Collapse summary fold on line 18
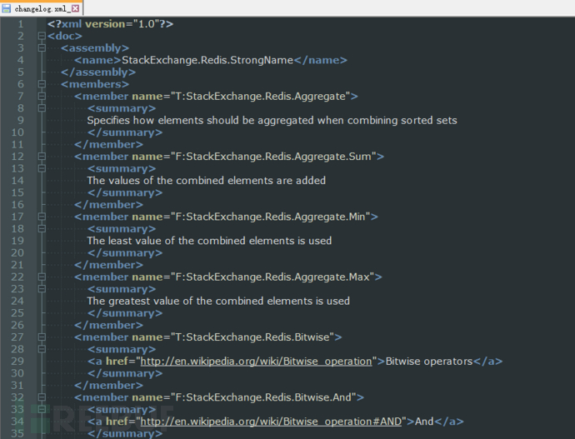 point(42,228)
